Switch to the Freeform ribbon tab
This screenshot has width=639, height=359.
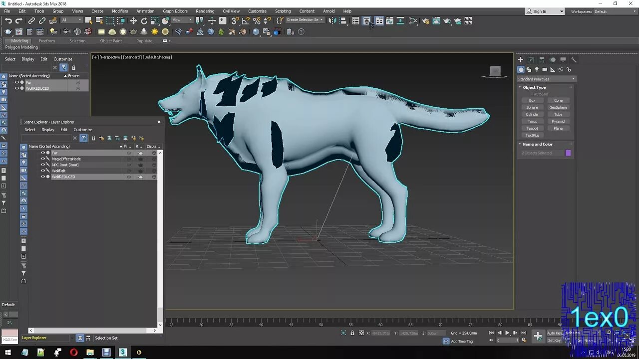[x=46, y=41]
